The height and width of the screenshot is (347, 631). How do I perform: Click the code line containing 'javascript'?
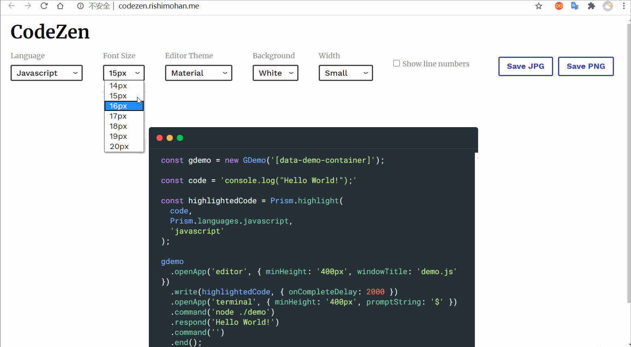coord(197,231)
